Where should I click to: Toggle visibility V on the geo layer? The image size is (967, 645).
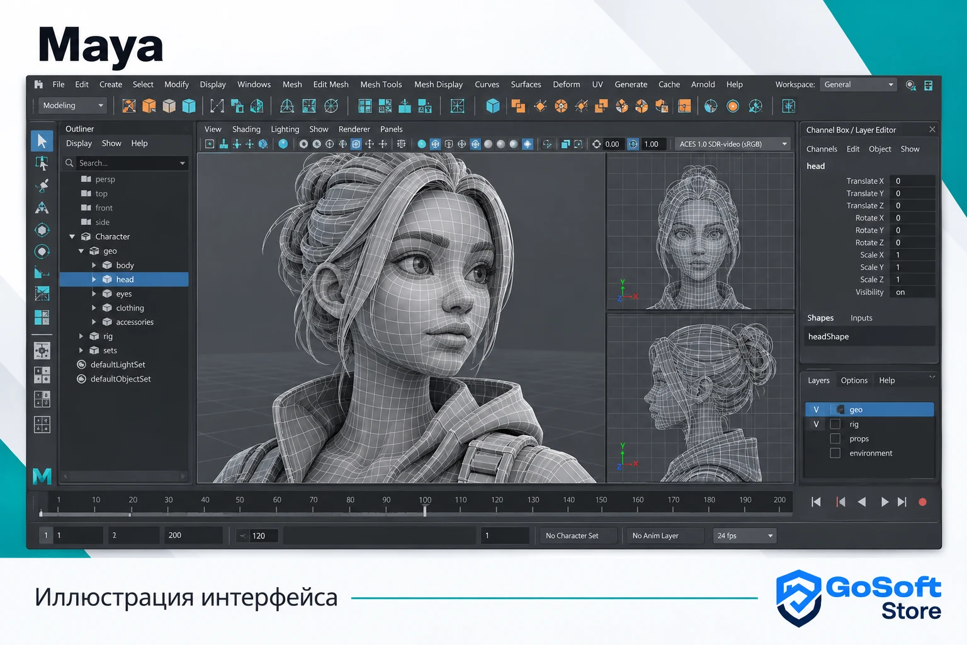pyautogui.click(x=816, y=409)
